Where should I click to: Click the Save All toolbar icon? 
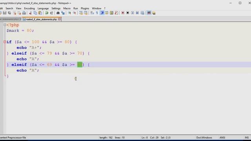click(x=9, y=13)
